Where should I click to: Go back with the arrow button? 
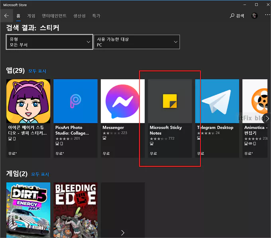6,16
